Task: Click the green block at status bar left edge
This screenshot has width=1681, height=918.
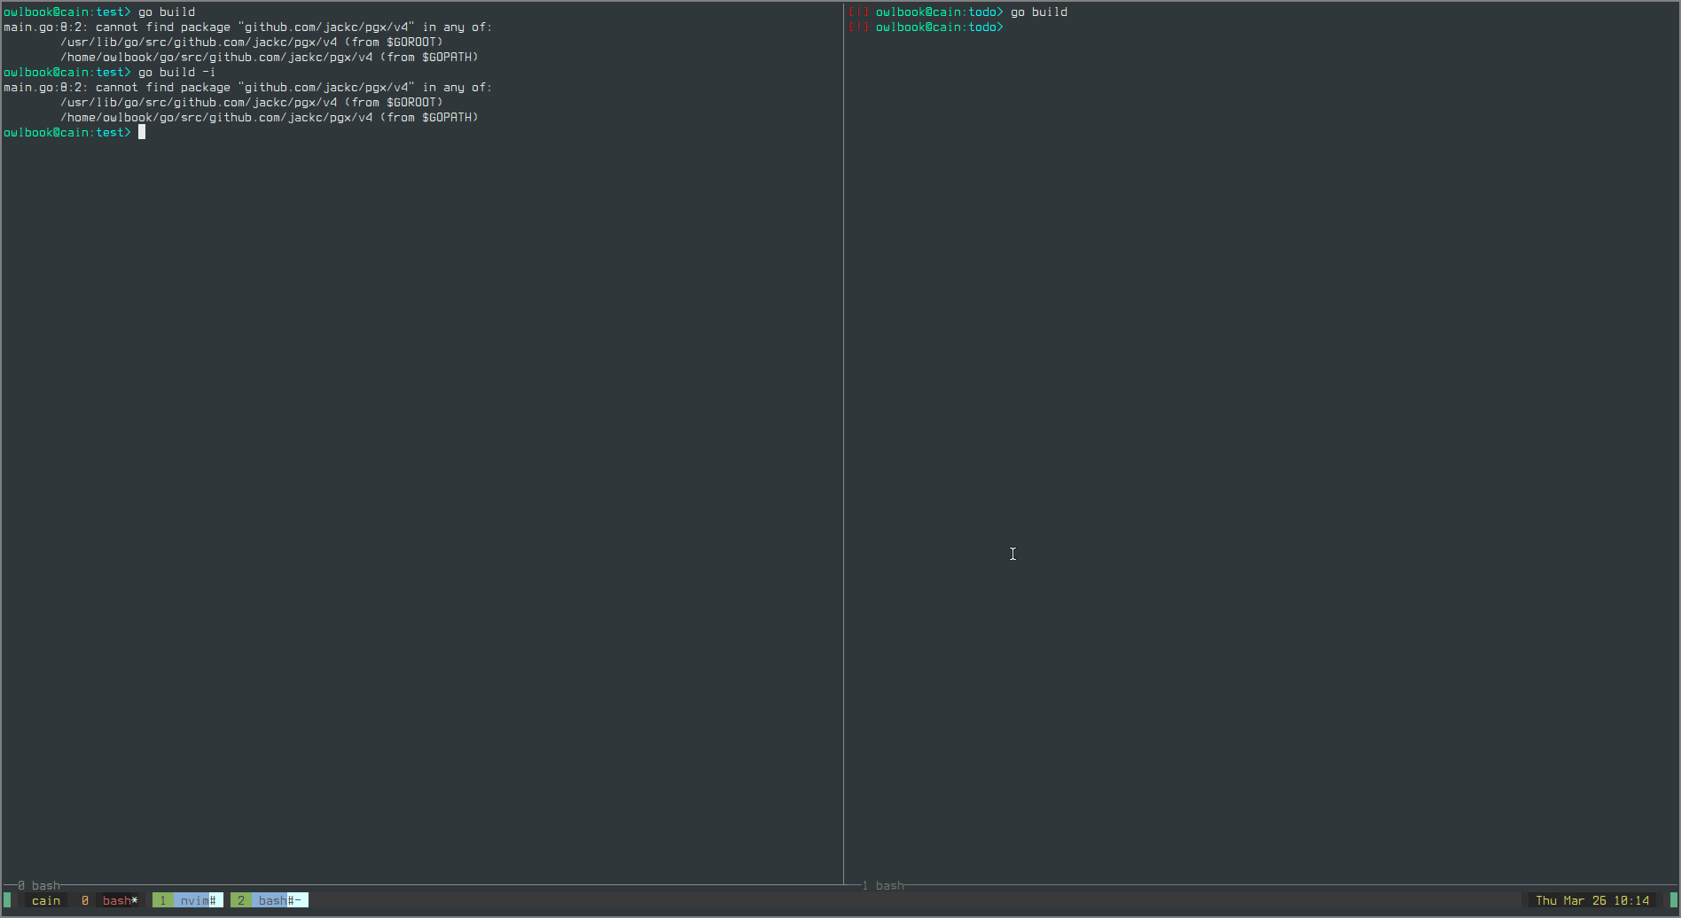Action: point(8,900)
